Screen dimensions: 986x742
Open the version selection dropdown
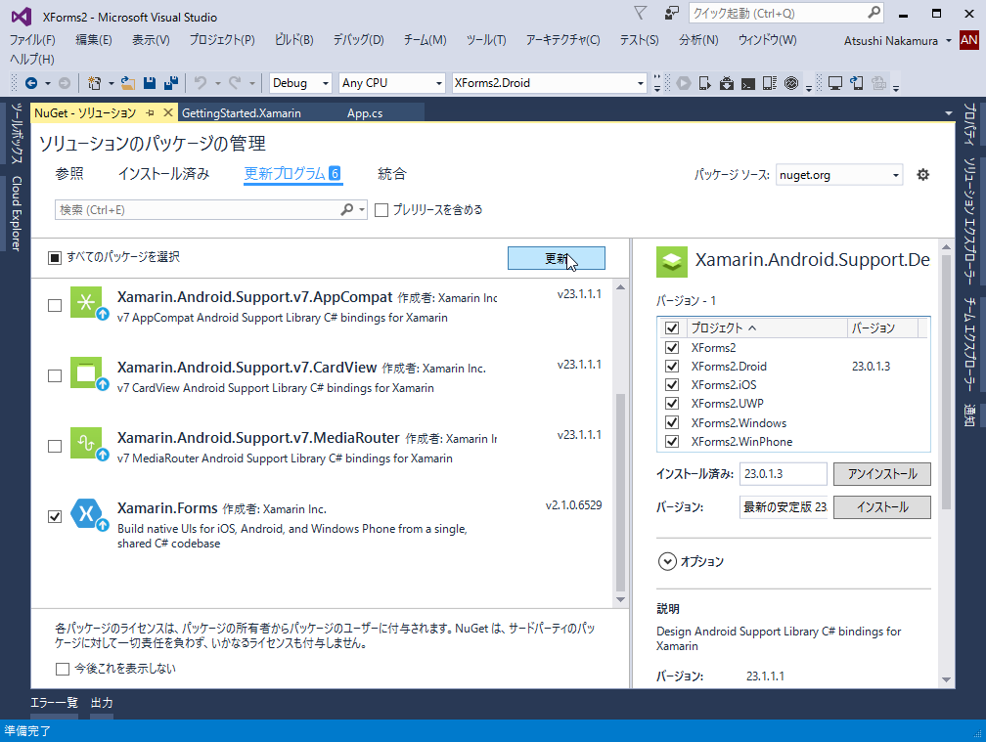tap(784, 507)
